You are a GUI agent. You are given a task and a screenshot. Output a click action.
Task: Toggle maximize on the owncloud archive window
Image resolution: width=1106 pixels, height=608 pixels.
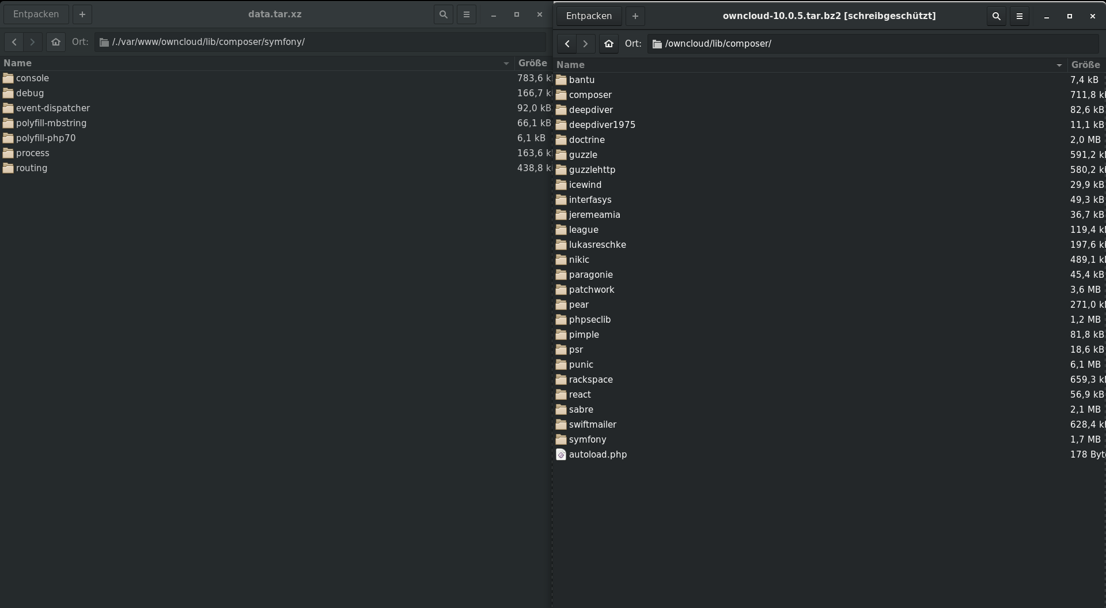1069,16
